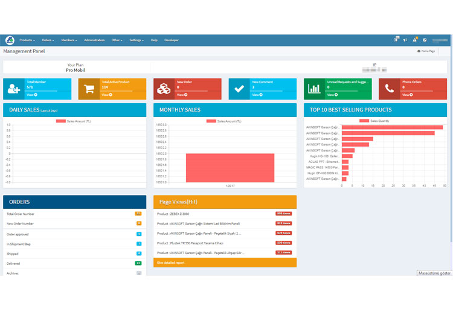Click the New Order boxes icon

point(164,89)
